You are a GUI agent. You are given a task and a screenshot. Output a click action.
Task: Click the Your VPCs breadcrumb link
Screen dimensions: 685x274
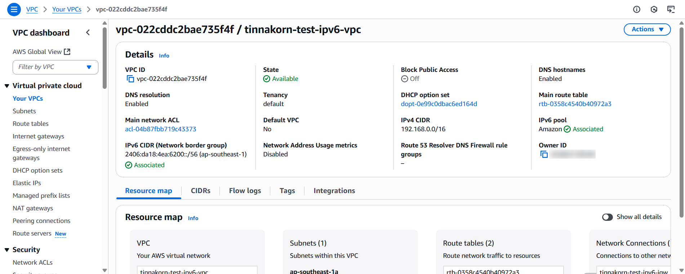click(67, 9)
